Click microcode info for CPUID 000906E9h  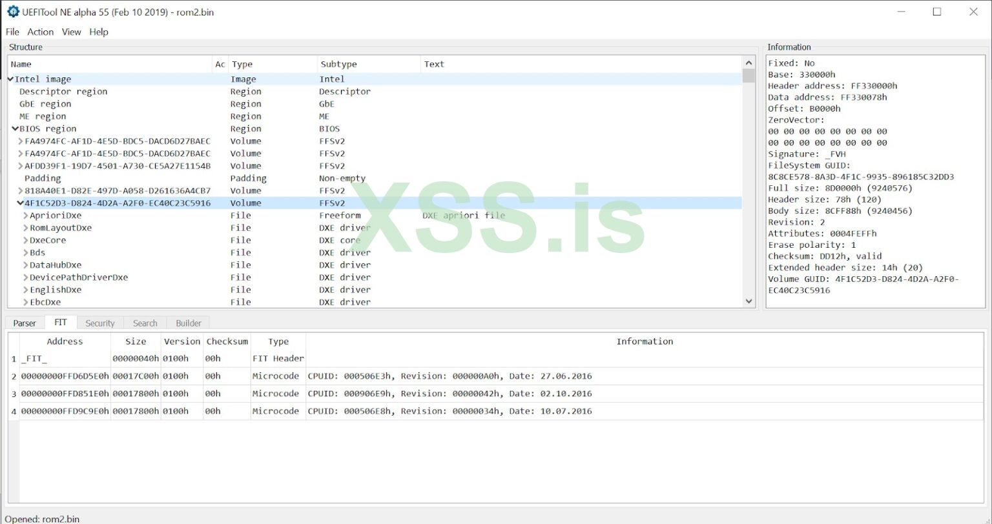click(645, 394)
